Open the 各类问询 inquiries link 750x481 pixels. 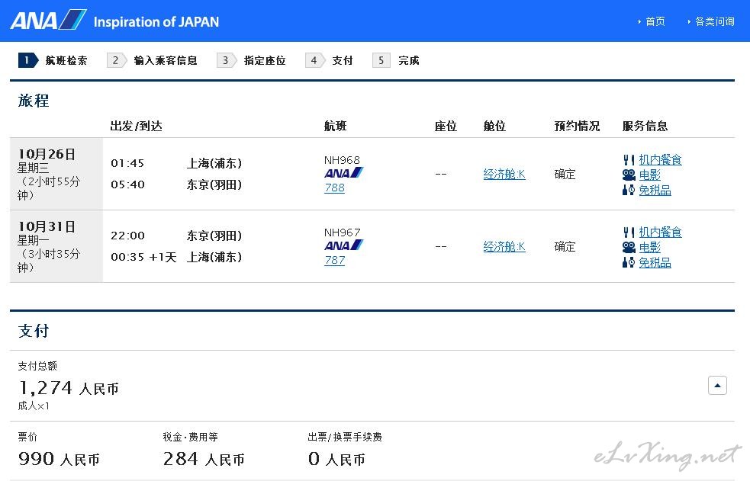click(715, 21)
